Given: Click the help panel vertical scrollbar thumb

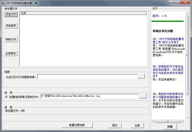Looking at the screenshot, I should (x=187, y=55).
